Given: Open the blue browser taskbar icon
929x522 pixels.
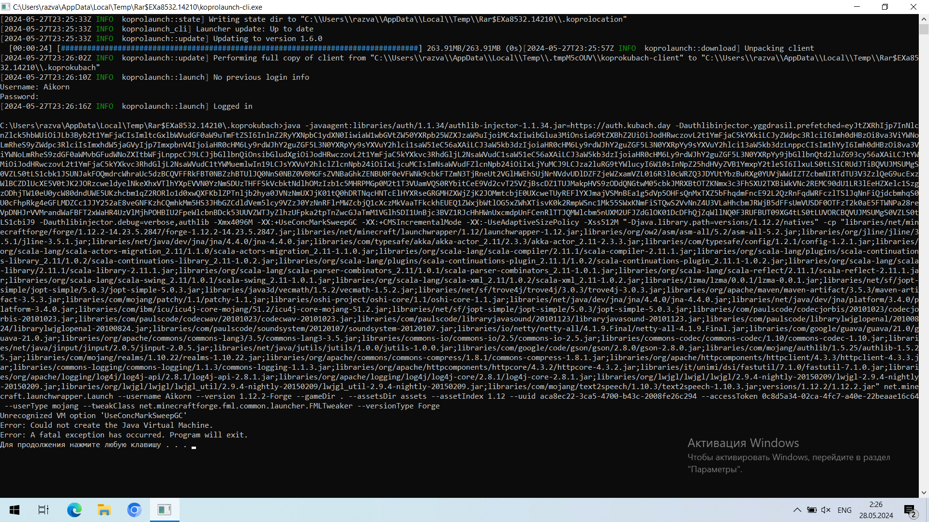Looking at the screenshot, I should pos(134,510).
